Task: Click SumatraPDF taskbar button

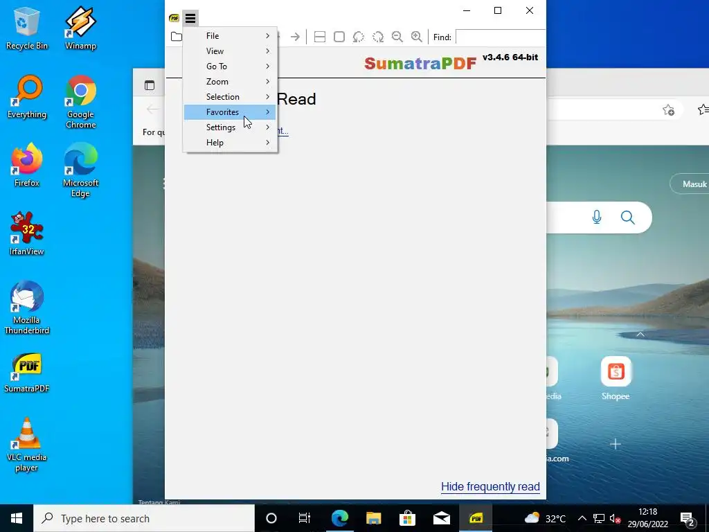Action: coord(476,518)
